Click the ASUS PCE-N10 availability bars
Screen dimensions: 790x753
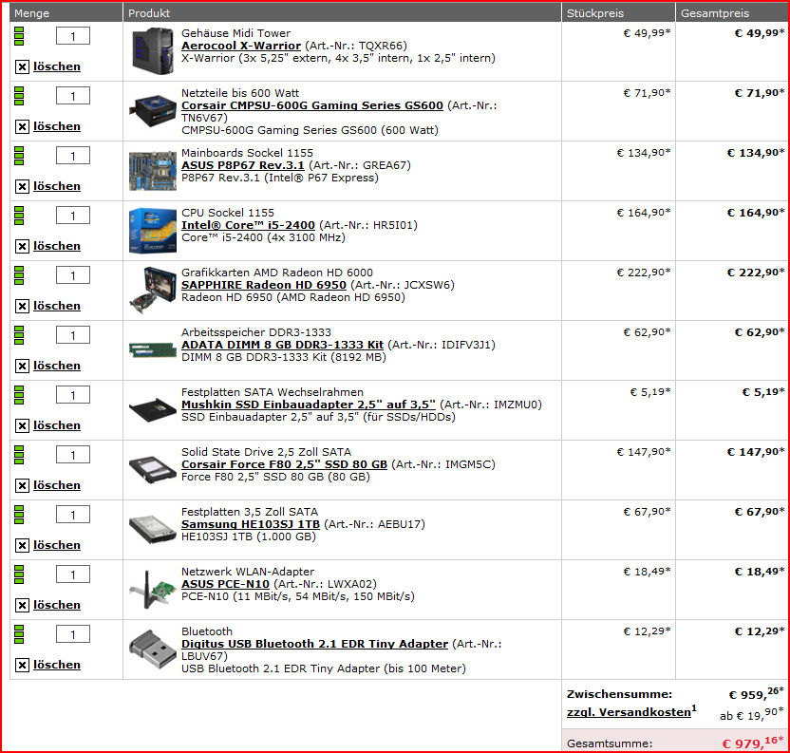[19, 574]
